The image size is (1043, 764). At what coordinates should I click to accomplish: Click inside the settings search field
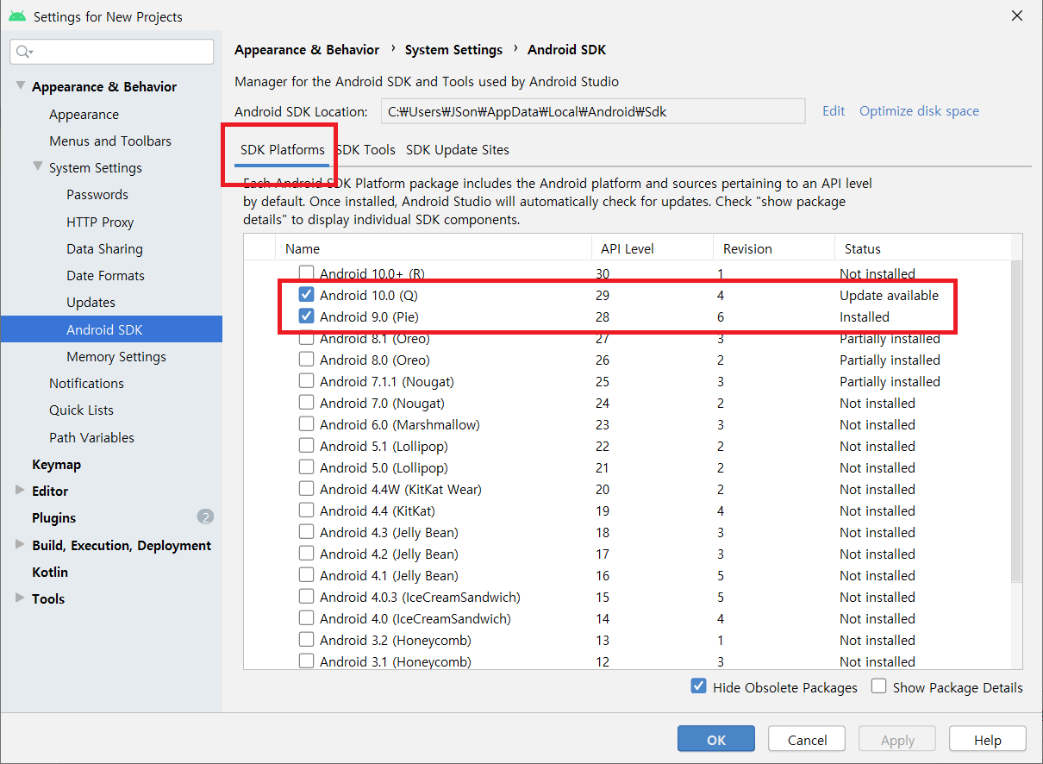(112, 52)
